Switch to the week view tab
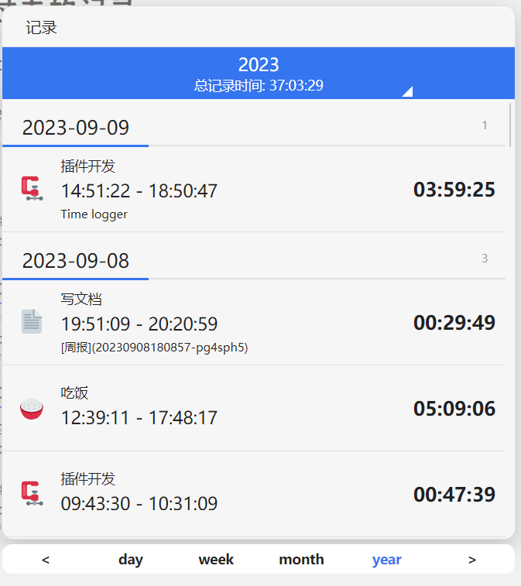Screen dimensions: 521x586 pyautogui.click(x=216, y=560)
